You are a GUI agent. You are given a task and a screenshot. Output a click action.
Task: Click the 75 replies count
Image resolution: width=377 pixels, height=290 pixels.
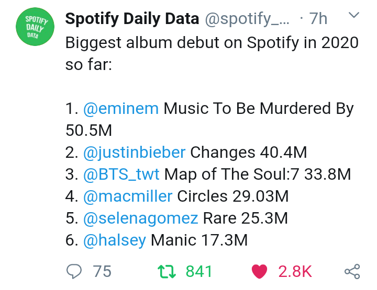click(102, 271)
